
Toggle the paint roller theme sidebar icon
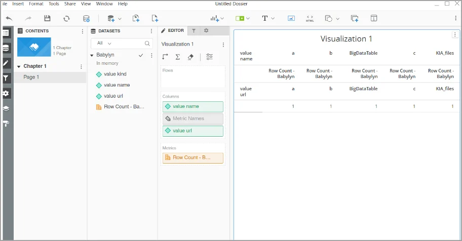(6, 124)
